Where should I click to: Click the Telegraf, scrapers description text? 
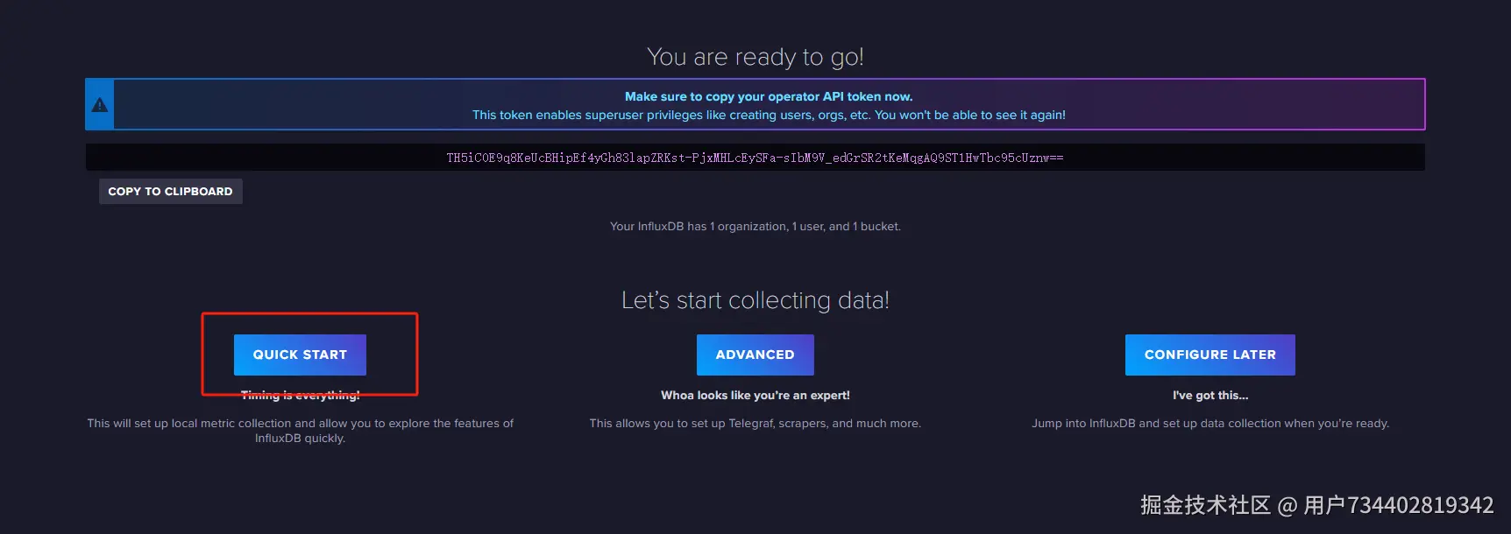point(755,423)
